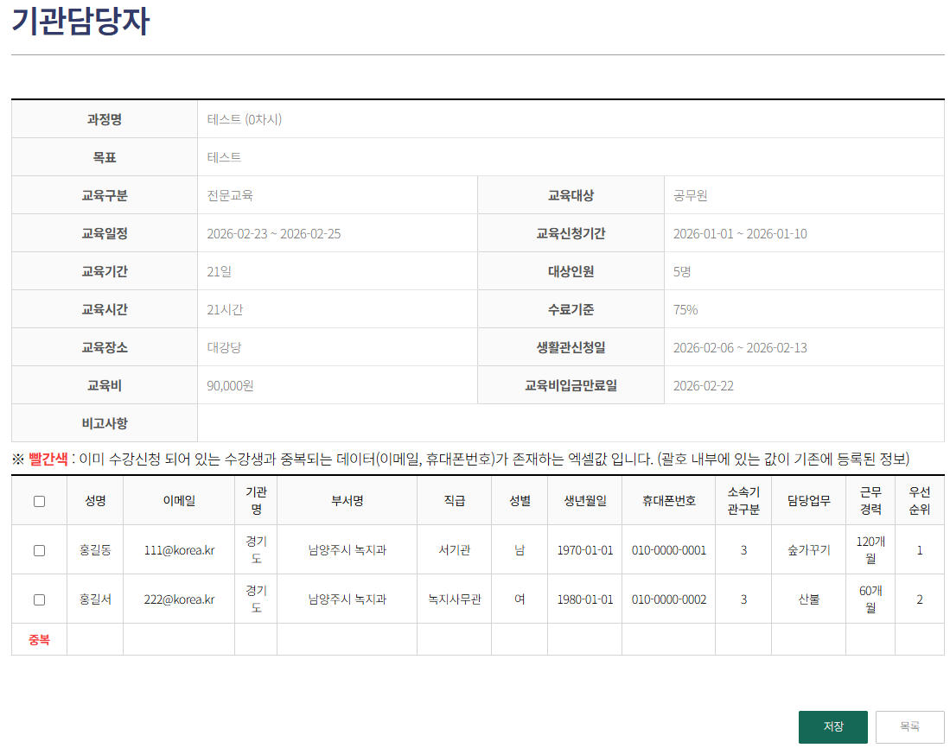Click the 담당업무 cell 숲가꾸기
Viewport: 950px width, 748px height.
808,548
